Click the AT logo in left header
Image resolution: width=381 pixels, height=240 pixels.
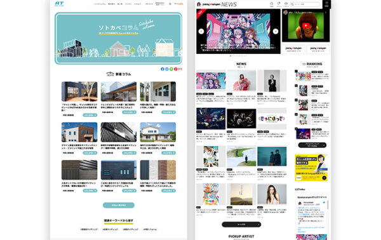coord(59,3)
